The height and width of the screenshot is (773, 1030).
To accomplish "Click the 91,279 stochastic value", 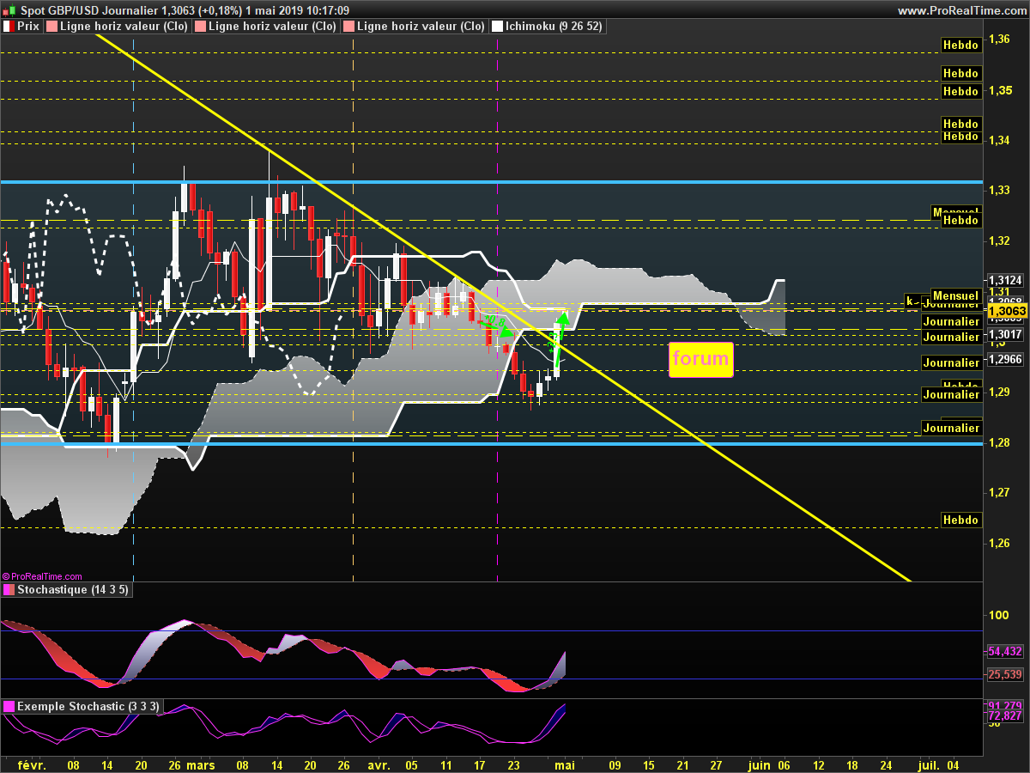I will (x=1004, y=706).
